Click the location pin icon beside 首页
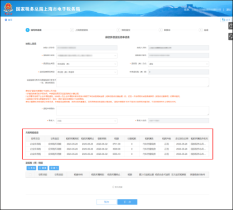The height and width of the screenshot is (210, 233). point(6,20)
